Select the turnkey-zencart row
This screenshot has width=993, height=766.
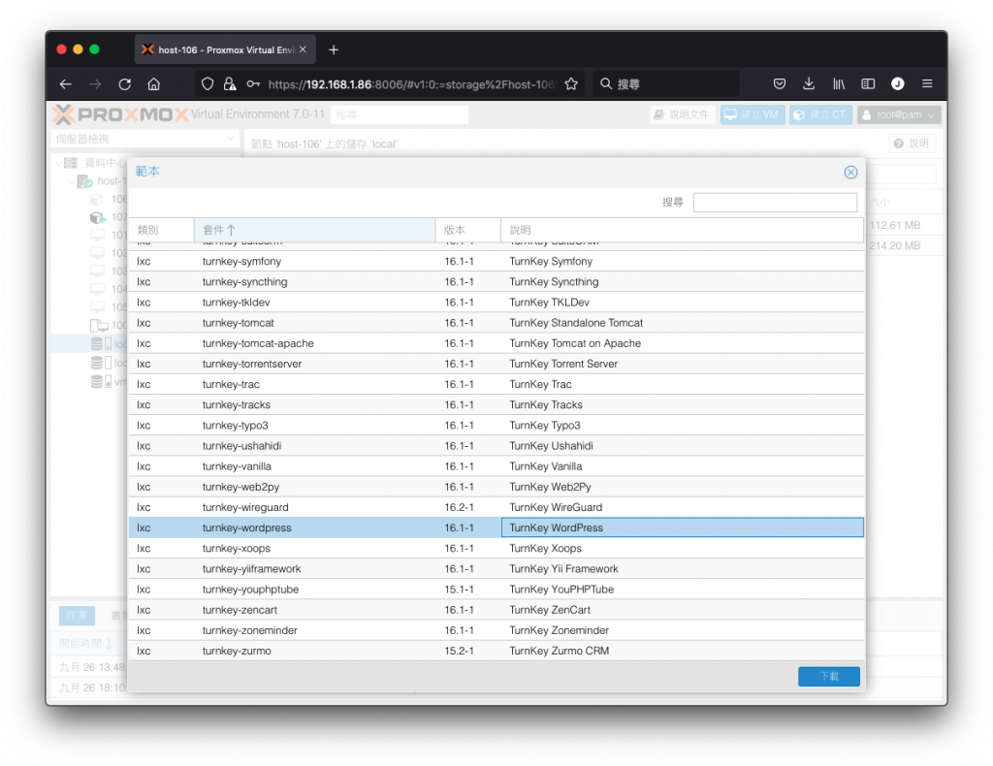click(496, 610)
